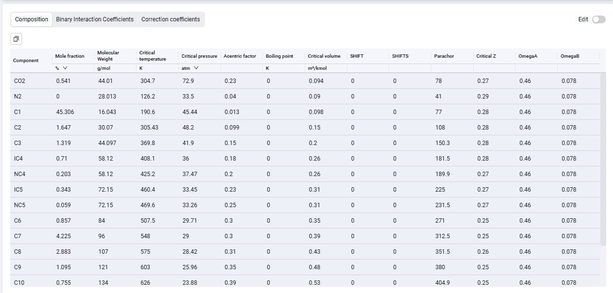Select parachor value 404.9 for C10

coord(443,283)
